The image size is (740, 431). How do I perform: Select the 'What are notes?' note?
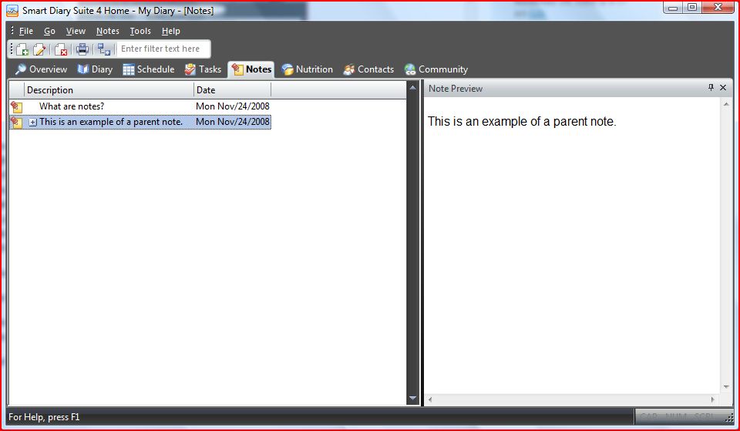(72, 106)
